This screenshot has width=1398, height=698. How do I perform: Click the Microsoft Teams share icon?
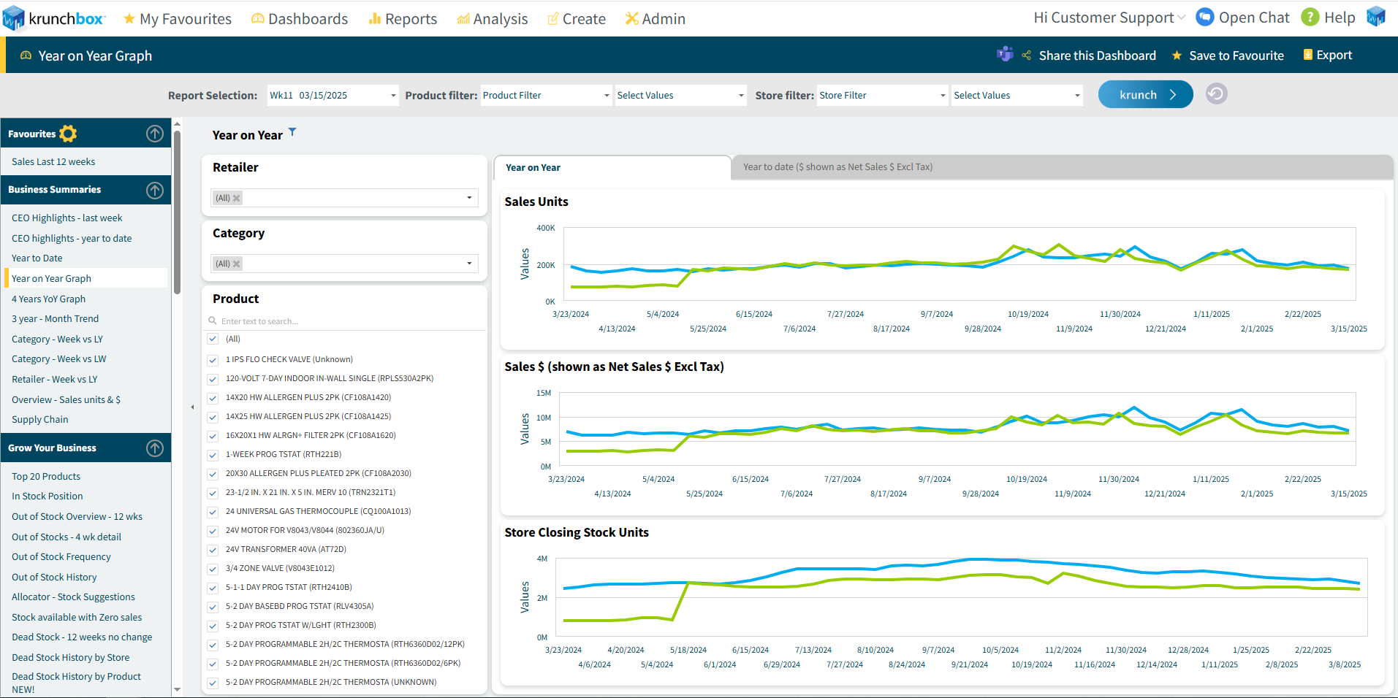coord(1005,55)
